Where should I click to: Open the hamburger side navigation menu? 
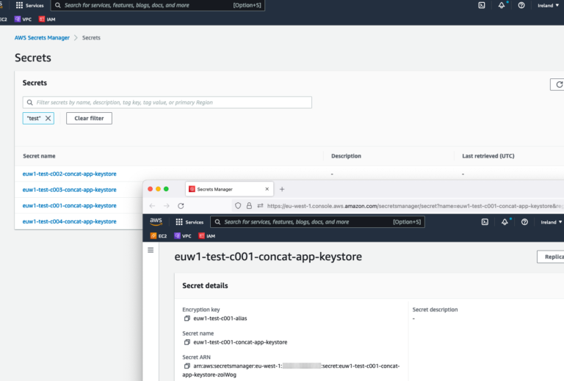pos(151,250)
